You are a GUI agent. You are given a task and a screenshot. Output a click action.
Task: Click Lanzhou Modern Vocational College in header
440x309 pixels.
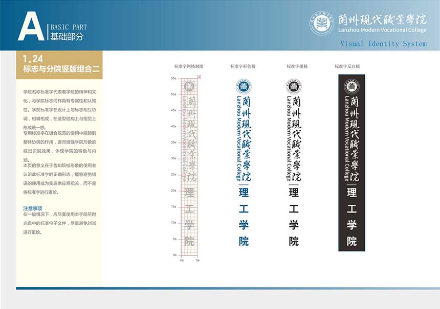[382, 30]
